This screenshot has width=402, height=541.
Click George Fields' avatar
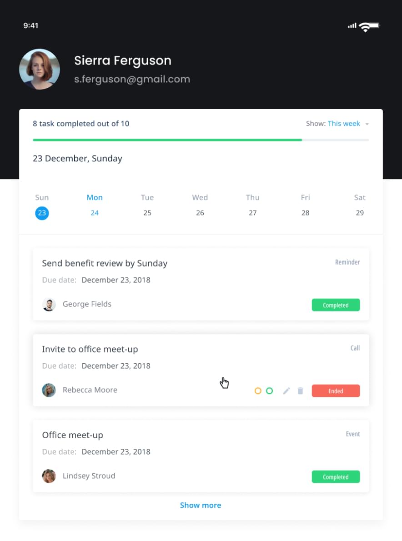49,305
